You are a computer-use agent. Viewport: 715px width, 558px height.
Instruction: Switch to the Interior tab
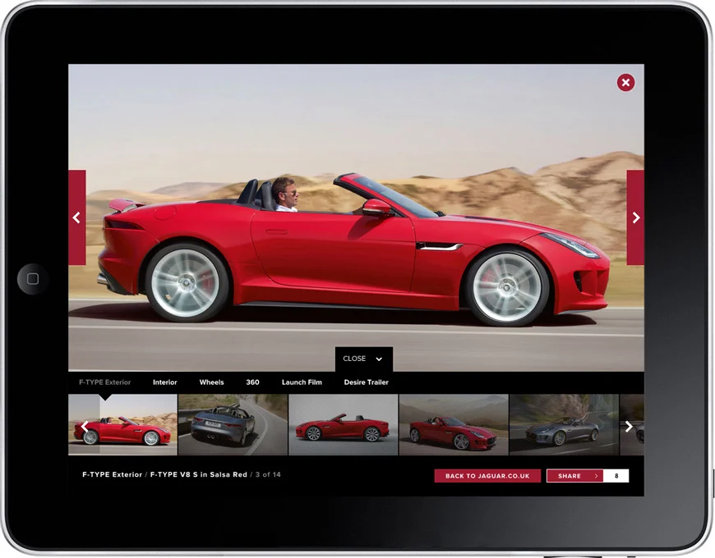[x=164, y=382]
